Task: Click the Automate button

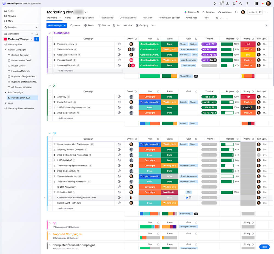Action: pyautogui.click(x=225, y=12)
